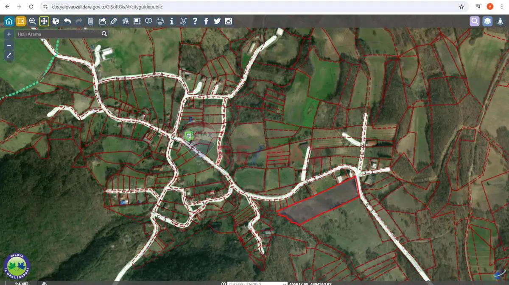Open the Chrome three-dot menu
This screenshot has height=285, width=509.
pyautogui.click(x=502, y=7)
